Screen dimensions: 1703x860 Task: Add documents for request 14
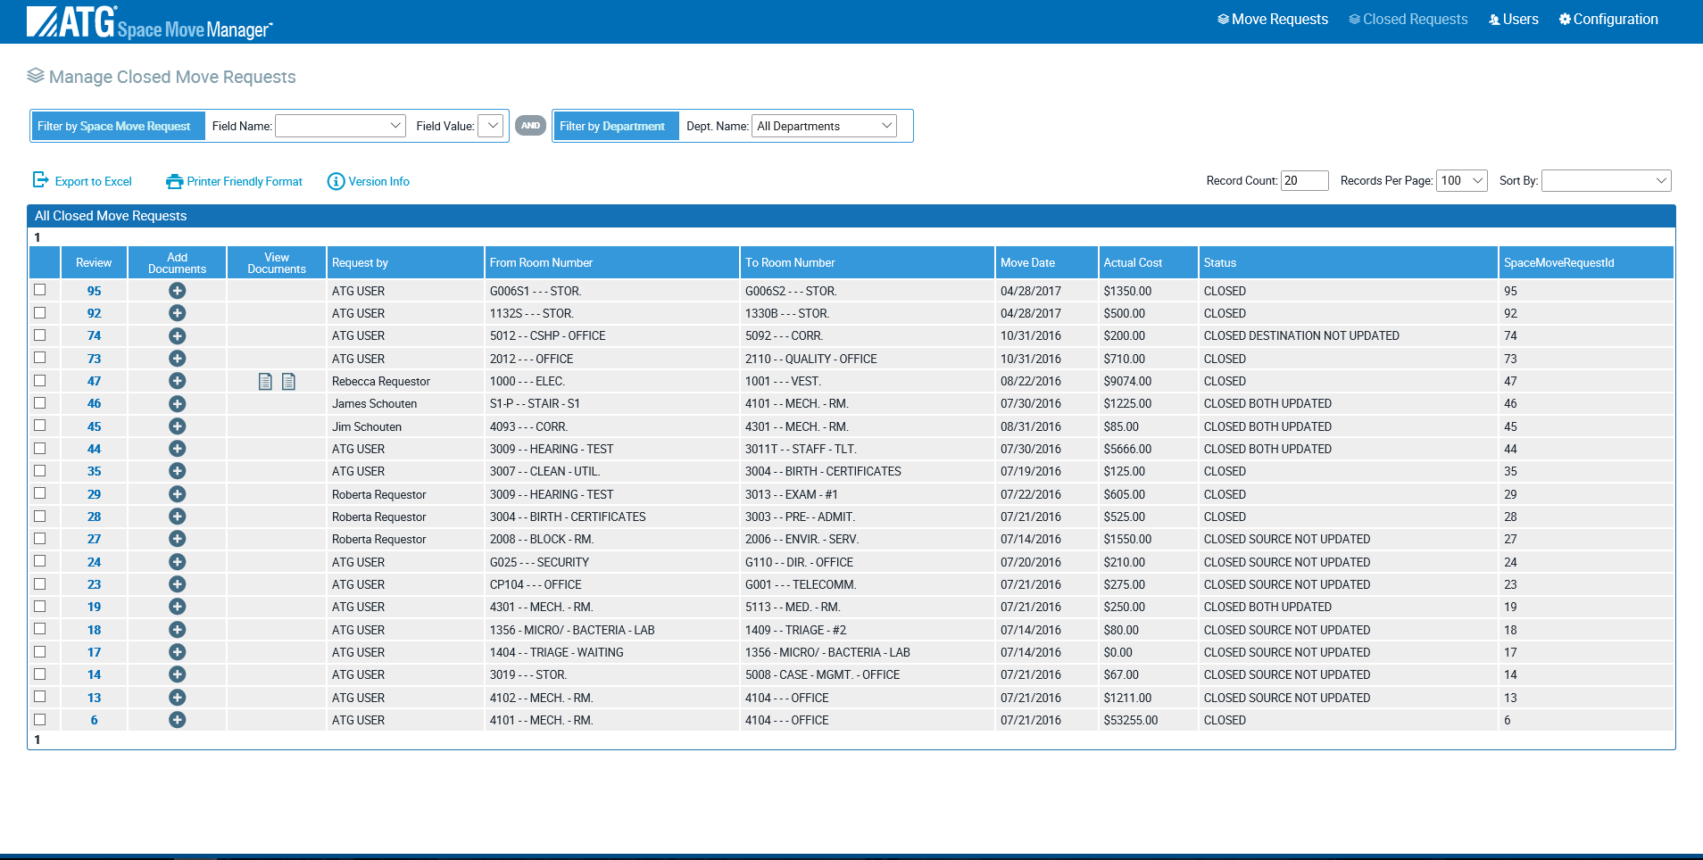(177, 674)
